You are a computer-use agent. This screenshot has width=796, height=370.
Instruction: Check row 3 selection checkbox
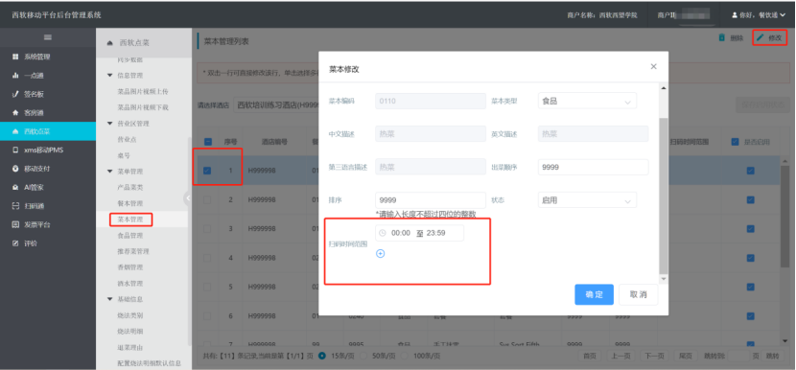tap(207, 229)
